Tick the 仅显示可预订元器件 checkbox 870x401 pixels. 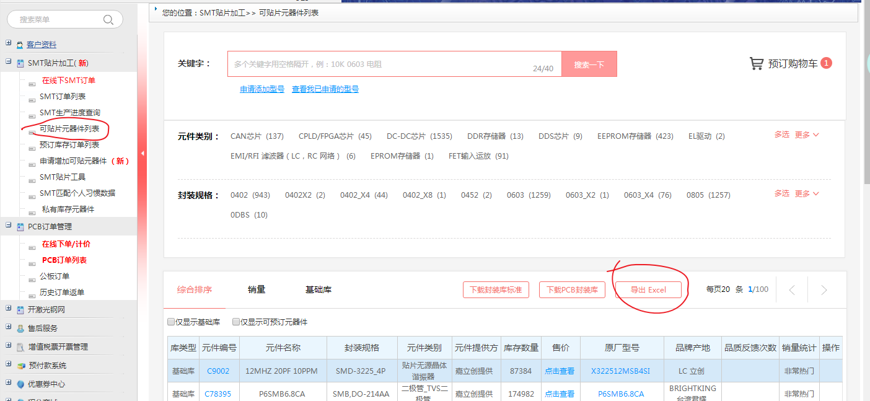click(236, 322)
